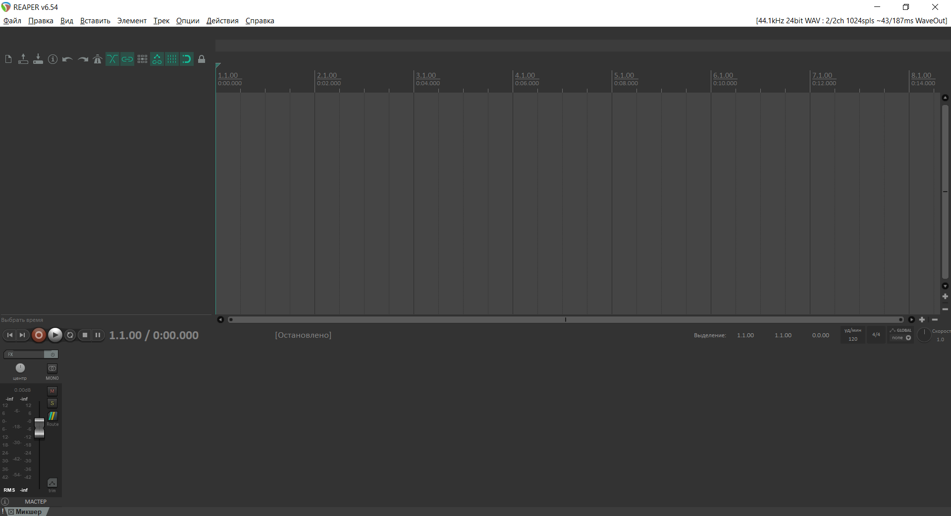Zoom out vertically with minus button
Screen dimensions: 951x516
coord(945,309)
